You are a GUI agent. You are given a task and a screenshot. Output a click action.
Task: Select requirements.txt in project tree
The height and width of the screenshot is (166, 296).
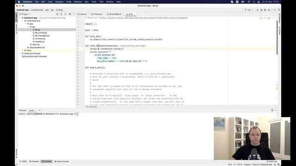[37, 47]
